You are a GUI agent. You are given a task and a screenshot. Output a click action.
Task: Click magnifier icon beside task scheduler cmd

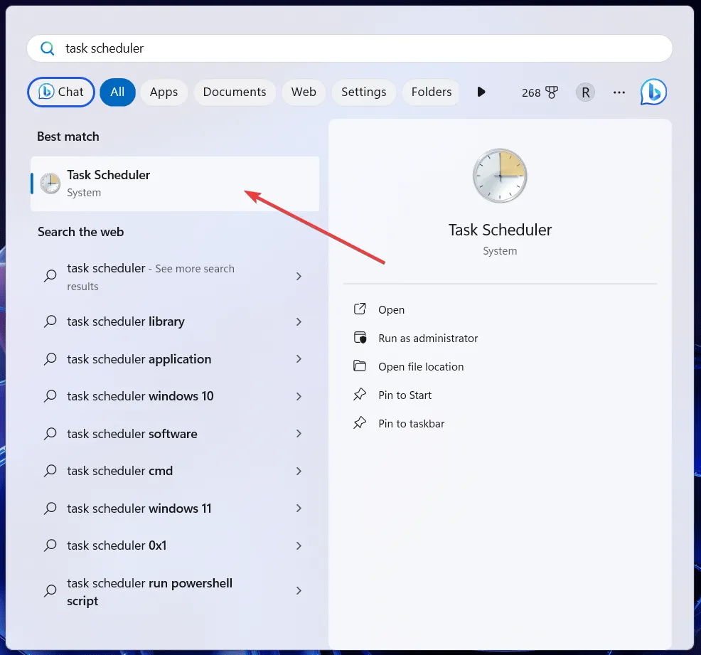coord(50,471)
